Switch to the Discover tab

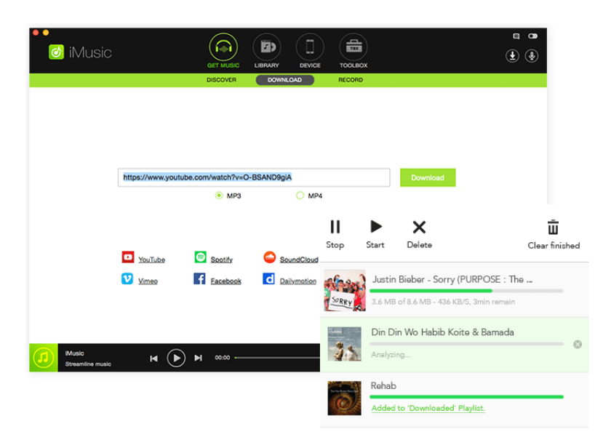[221, 80]
